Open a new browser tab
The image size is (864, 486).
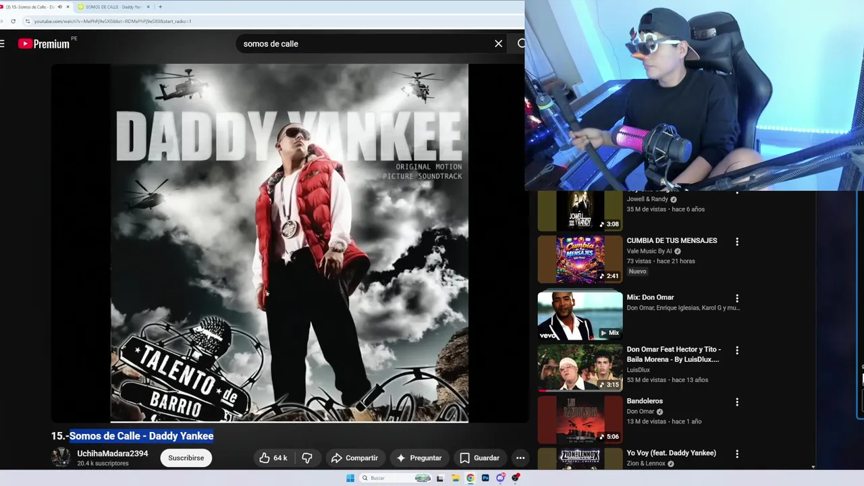click(x=160, y=7)
